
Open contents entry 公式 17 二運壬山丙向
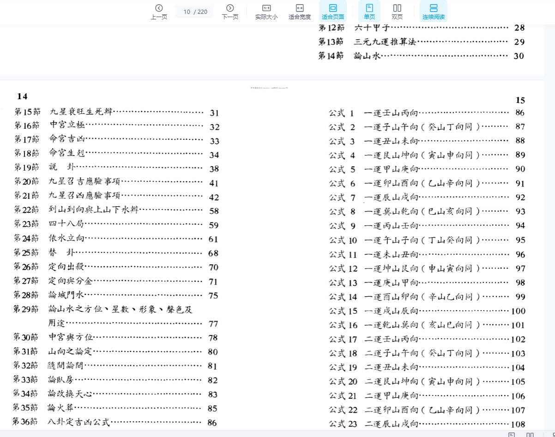(392, 339)
